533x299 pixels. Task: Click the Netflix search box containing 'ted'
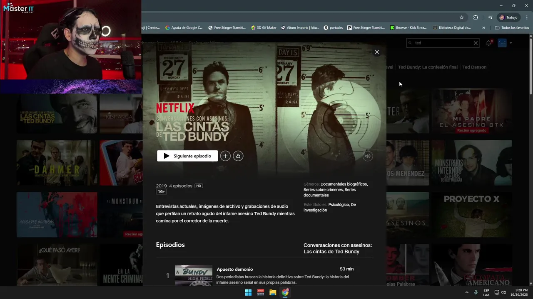pyautogui.click(x=442, y=43)
